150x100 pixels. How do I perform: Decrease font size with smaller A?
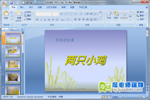click(x=65, y=14)
